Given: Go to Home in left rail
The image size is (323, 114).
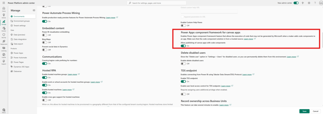Looking at the screenshot, I should [x=4, y=9].
